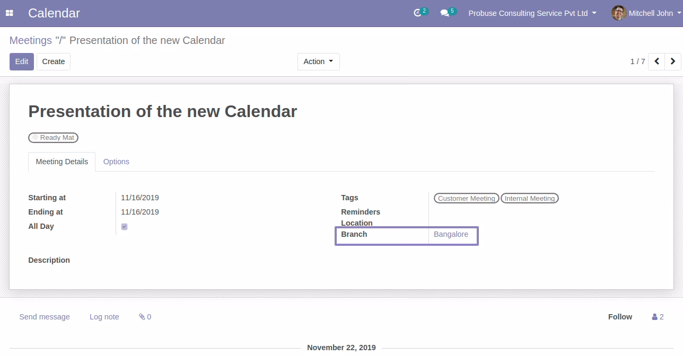Click the Customer Meeting tag

coord(467,198)
